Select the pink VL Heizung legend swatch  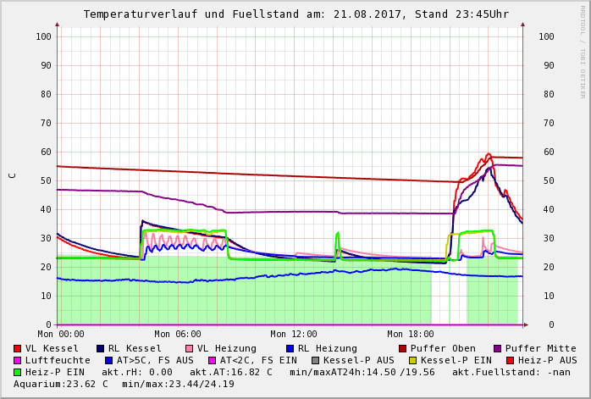pos(190,348)
